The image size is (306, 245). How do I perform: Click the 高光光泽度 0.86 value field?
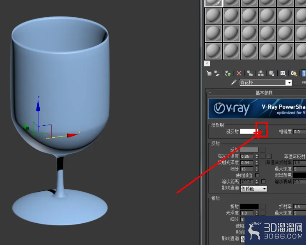247,157
